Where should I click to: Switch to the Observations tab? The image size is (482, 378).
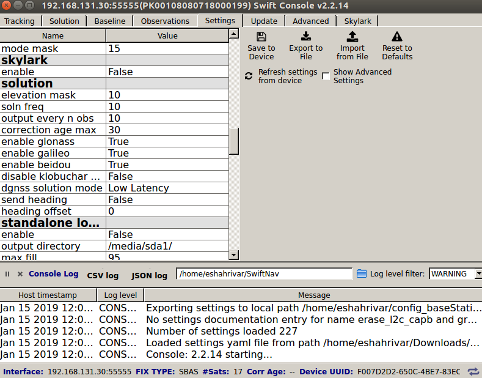pyautogui.click(x=165, y=21)
